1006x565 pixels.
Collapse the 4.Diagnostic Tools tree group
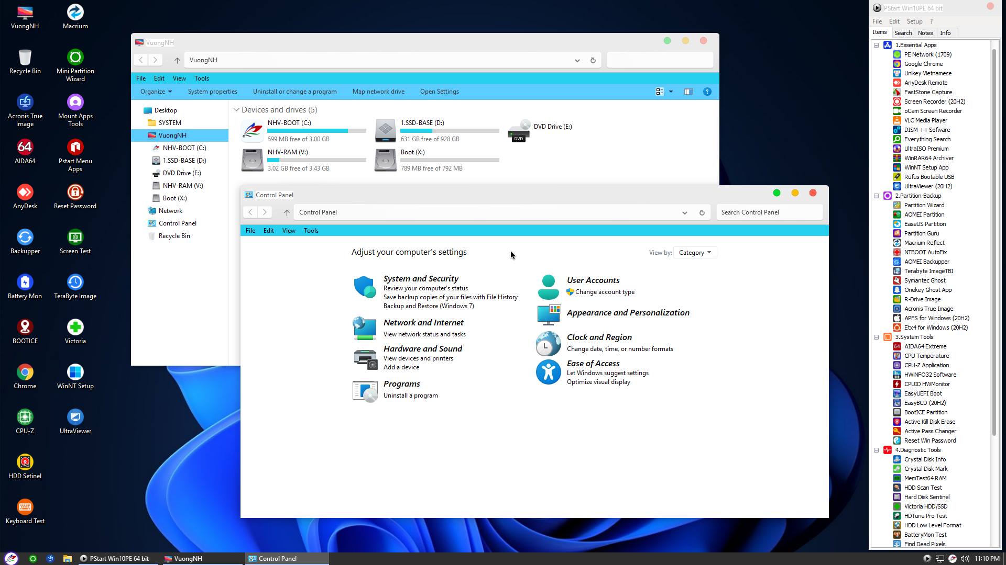876,450
